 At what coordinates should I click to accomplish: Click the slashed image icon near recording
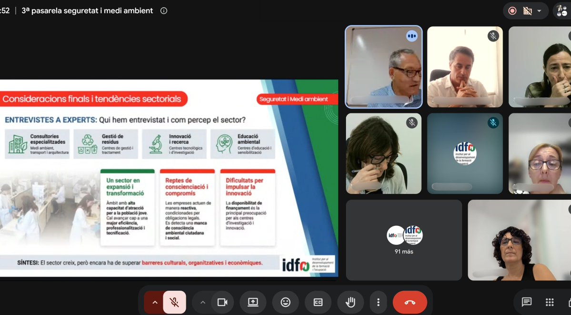coord(528,11)
